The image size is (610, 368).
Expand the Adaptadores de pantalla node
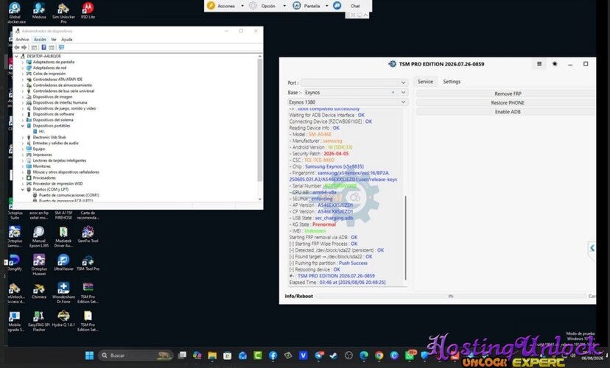tap(23, 62)
